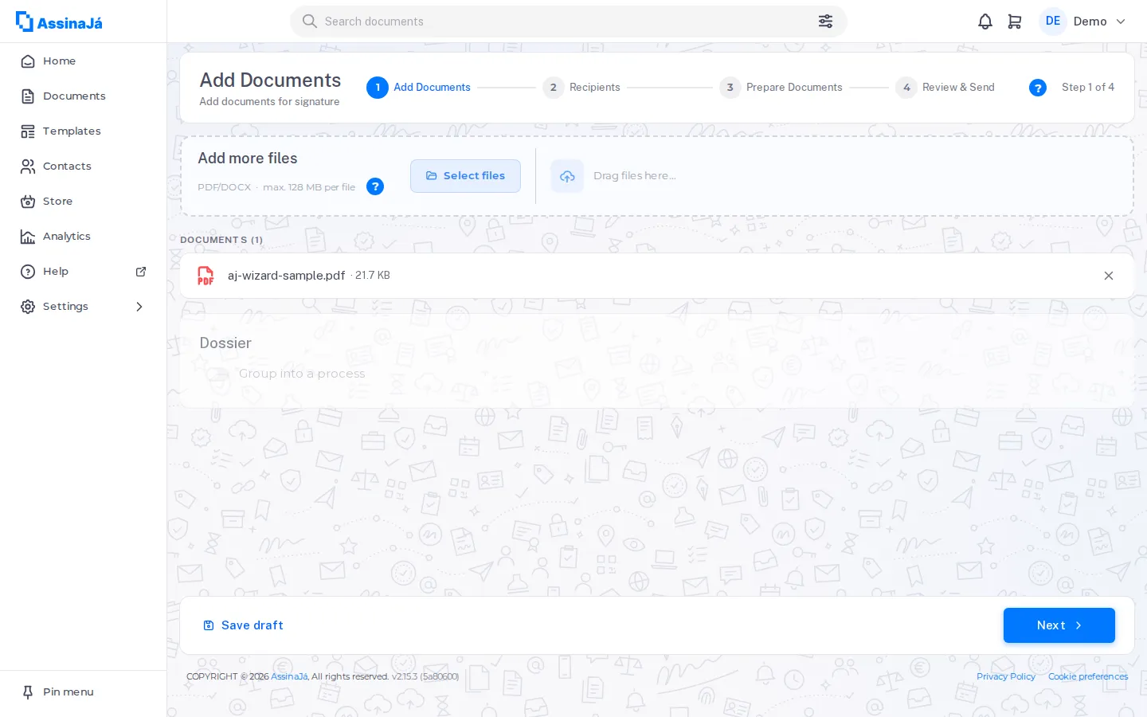This screenshot has width=1147, height=717.
Task: Open Analytics in the sidebar
Action: click(83, 237)
